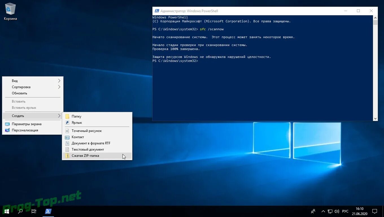The image size is (384, 217).
Task: Click the Вид submenu arrow
Action: click(x=59, y=81)
